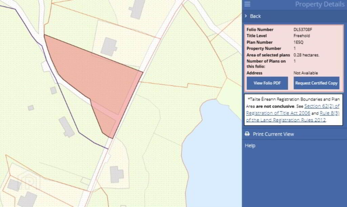Viewport: 347px width, 207px height.
Task: Click the gray building at map top edge
Action: pyautogui.click(x=137, y=9)
